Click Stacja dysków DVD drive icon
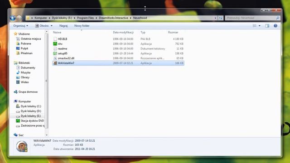 18,121
